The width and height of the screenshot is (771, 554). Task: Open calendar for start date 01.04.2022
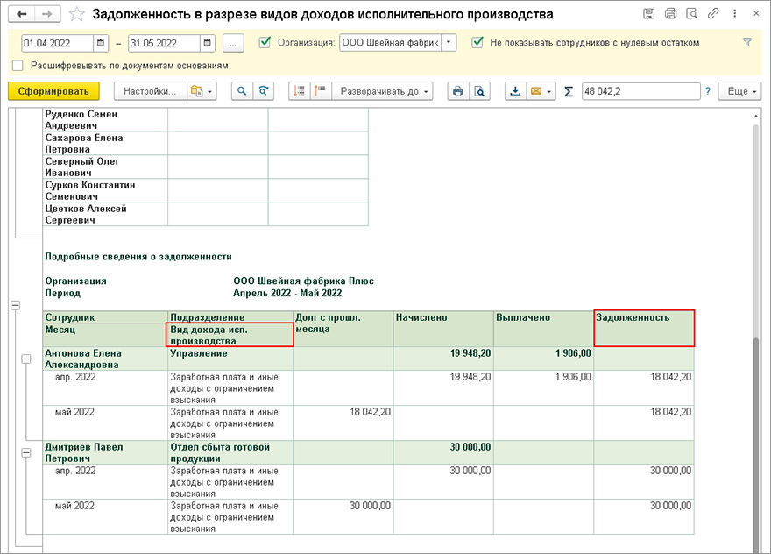100,43
